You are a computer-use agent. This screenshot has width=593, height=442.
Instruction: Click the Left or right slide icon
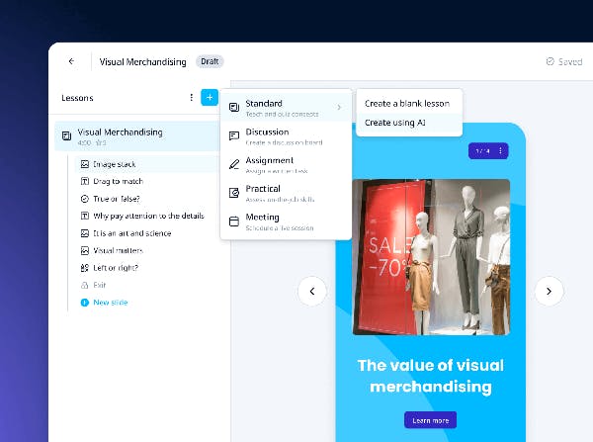(85, 268)
